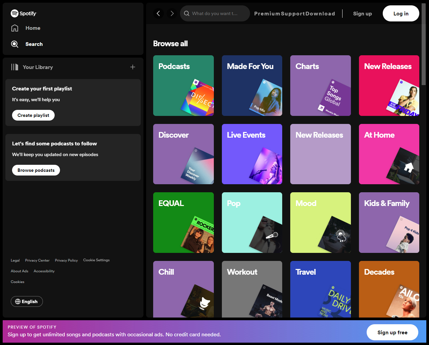429x345 pixels.
Task: Open the Privacy Center link
Action: coord(37,260)
